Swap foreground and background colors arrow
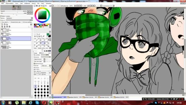 pyautogui.click(x=50, y=34)
